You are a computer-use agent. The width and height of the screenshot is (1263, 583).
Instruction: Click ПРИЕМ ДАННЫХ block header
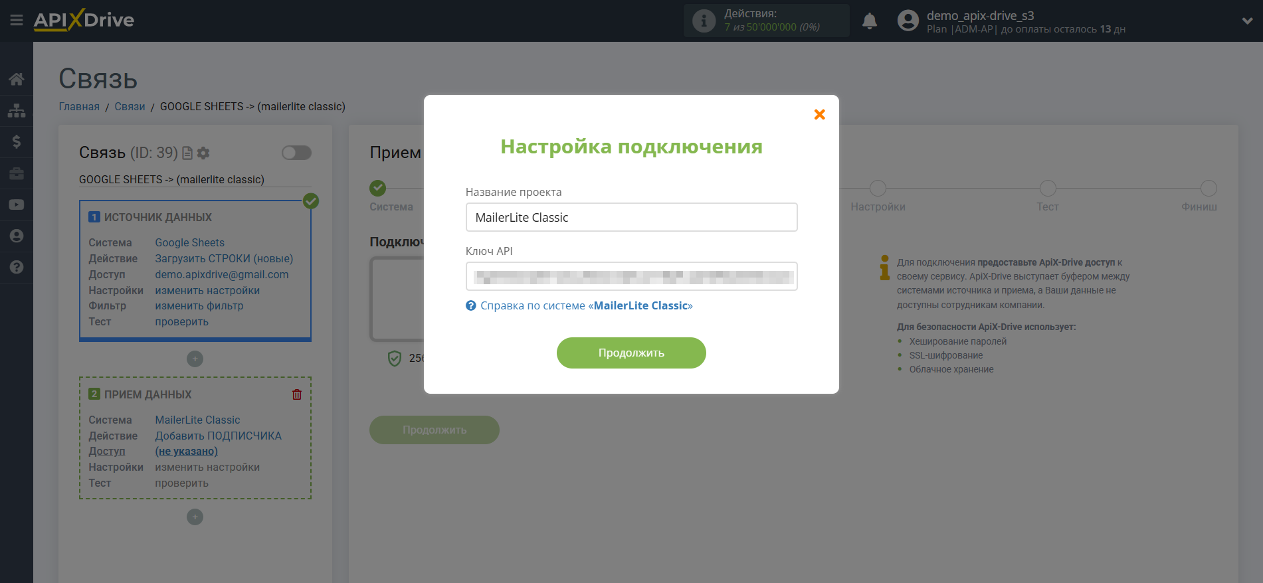click(147, 394)
